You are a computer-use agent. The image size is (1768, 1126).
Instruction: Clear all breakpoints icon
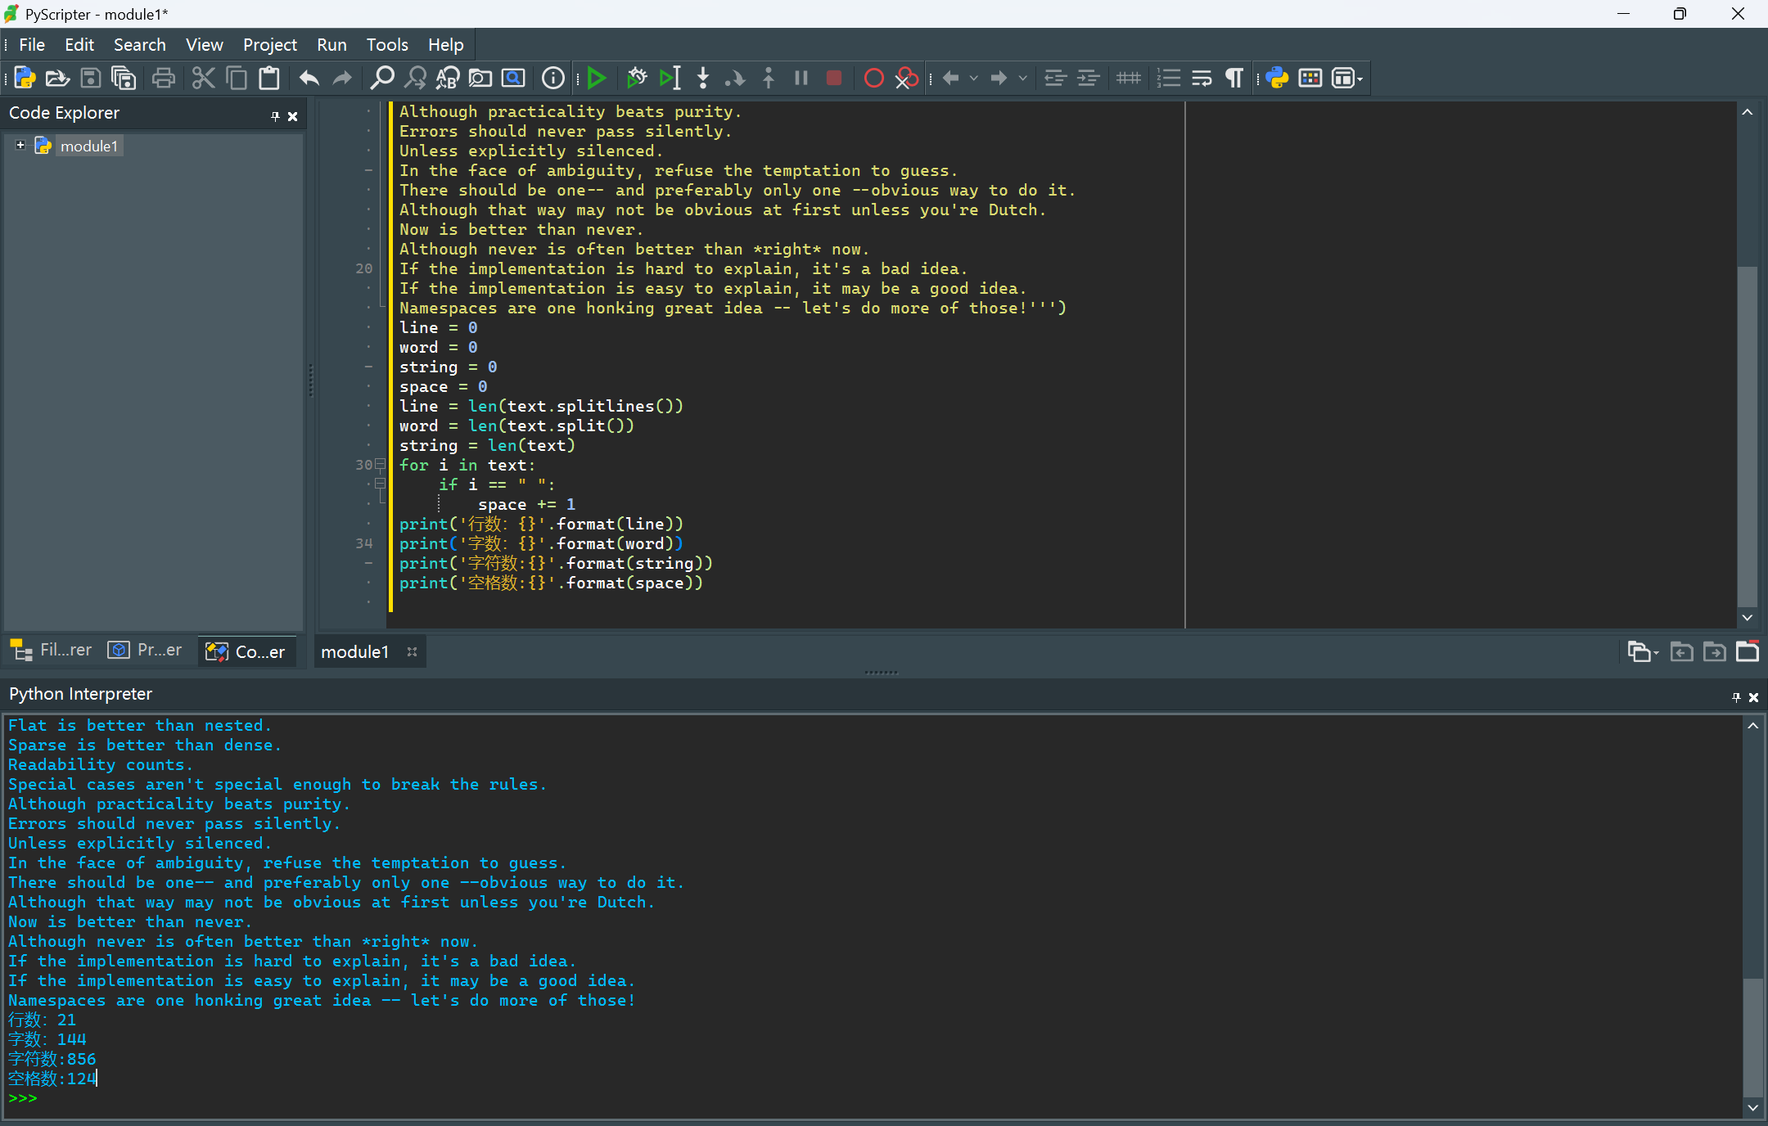pos(906,79)
